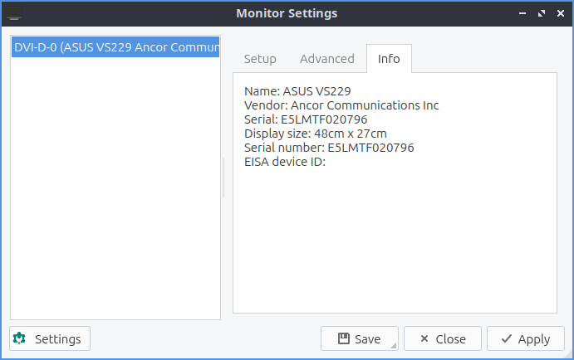Click the X icon on the Close button
The image size is (574, 360).
click(x=424, y=338)
